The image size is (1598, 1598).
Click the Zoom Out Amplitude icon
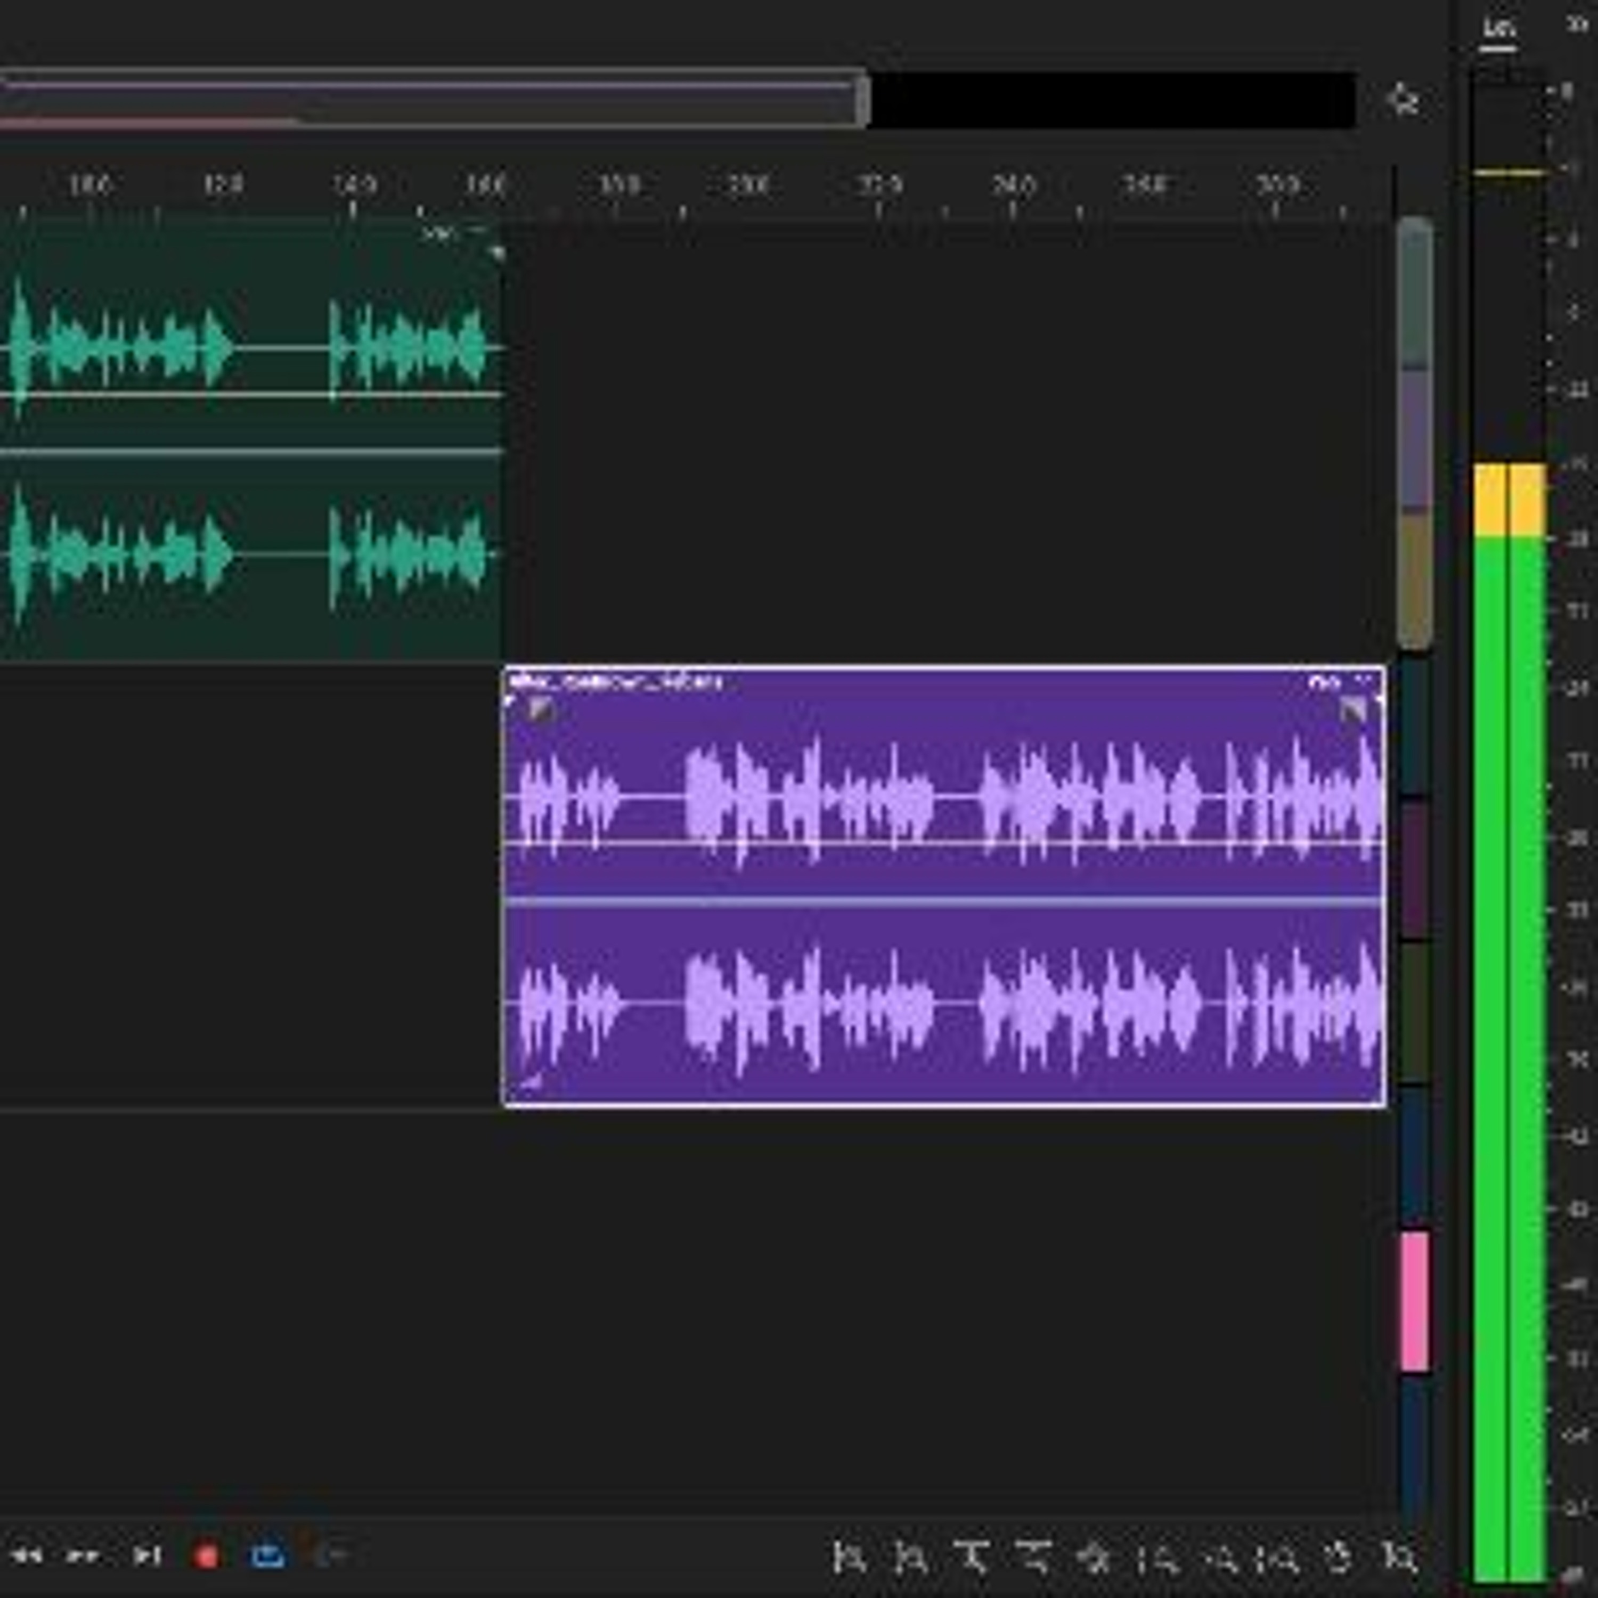point(911,1558)
